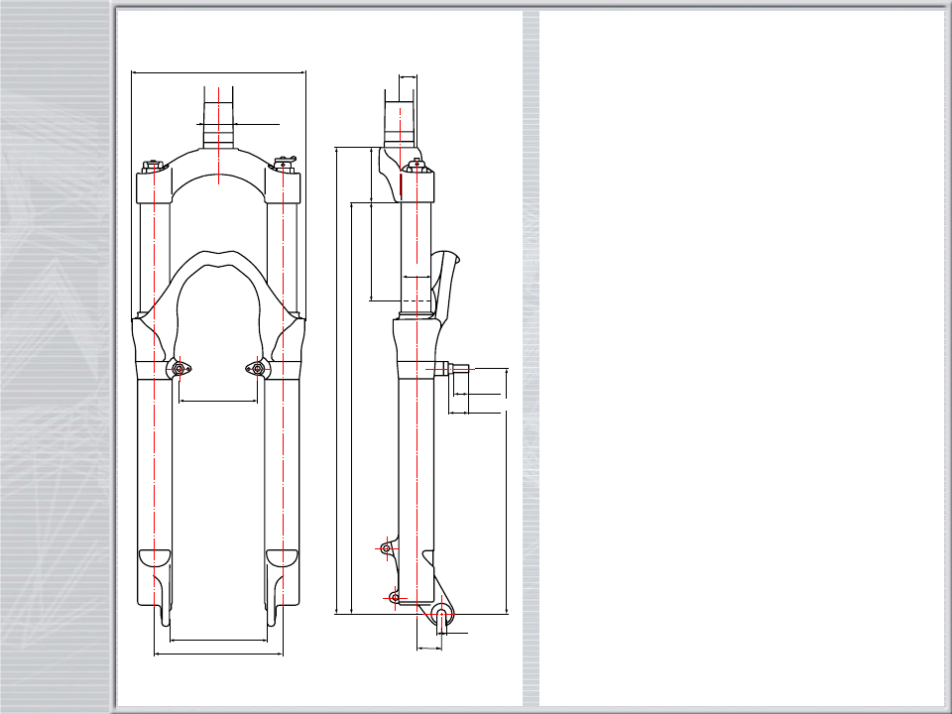Image resolution: width=952 pixels, height=714 pixels.
Task: Click the gray decorative sidebar on the left
Action: click(55, 357)
